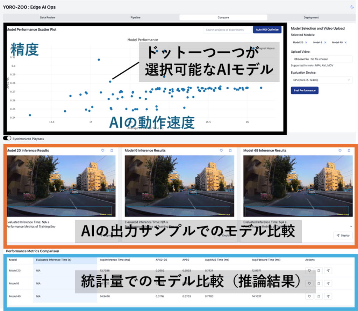The height and width of the screenshot is (311, 358).
Task: Remove Model 20 from selected models
Action: pyautogui.click(x=306, y=43)
